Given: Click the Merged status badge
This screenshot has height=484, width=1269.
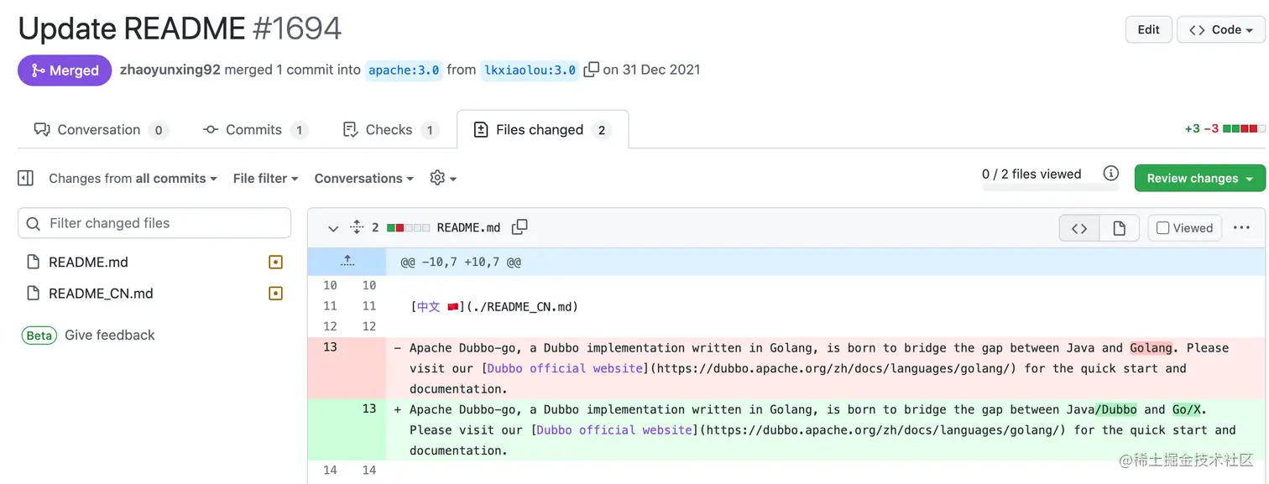Looking at the screenshot, I should [65, 70].
